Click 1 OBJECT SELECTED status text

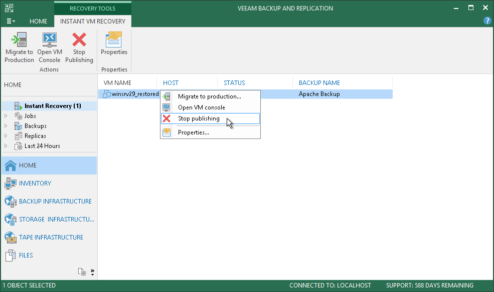[x=29, y=285]
